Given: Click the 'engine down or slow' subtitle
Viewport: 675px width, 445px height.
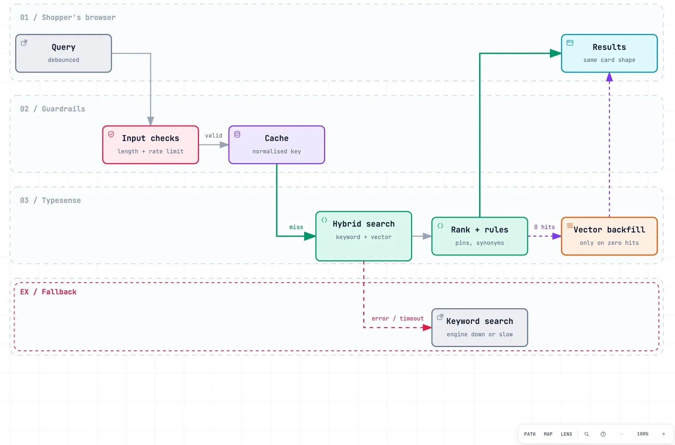Looking at the screenshot, I should pos(480,334).
